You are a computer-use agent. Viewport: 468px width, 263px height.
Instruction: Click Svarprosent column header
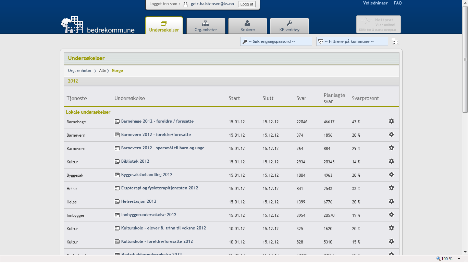tap(365, 98)
